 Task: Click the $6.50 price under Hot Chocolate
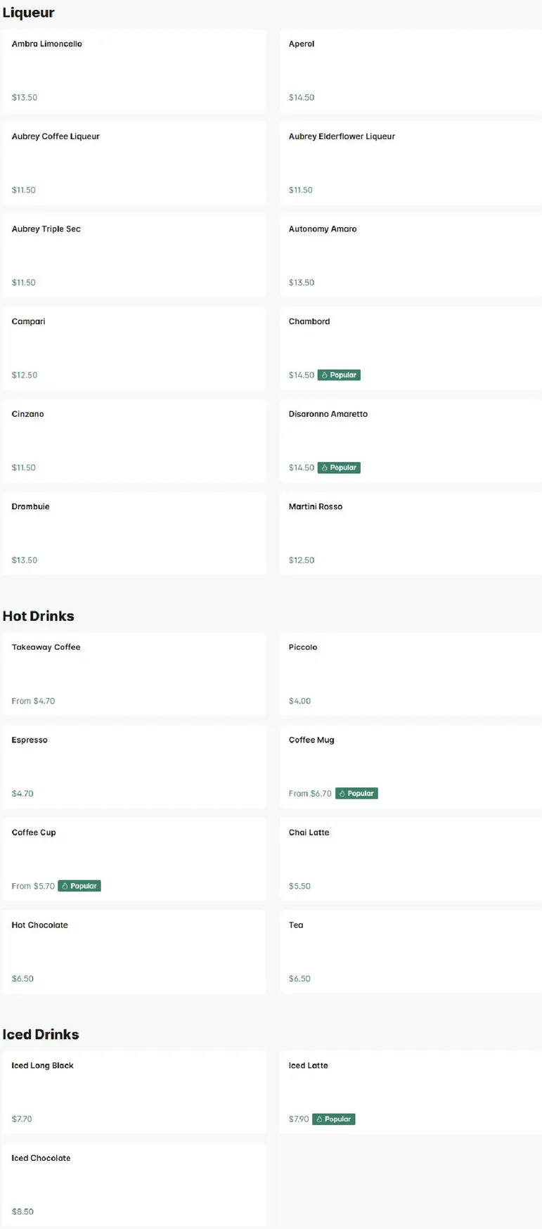(22, 979)
